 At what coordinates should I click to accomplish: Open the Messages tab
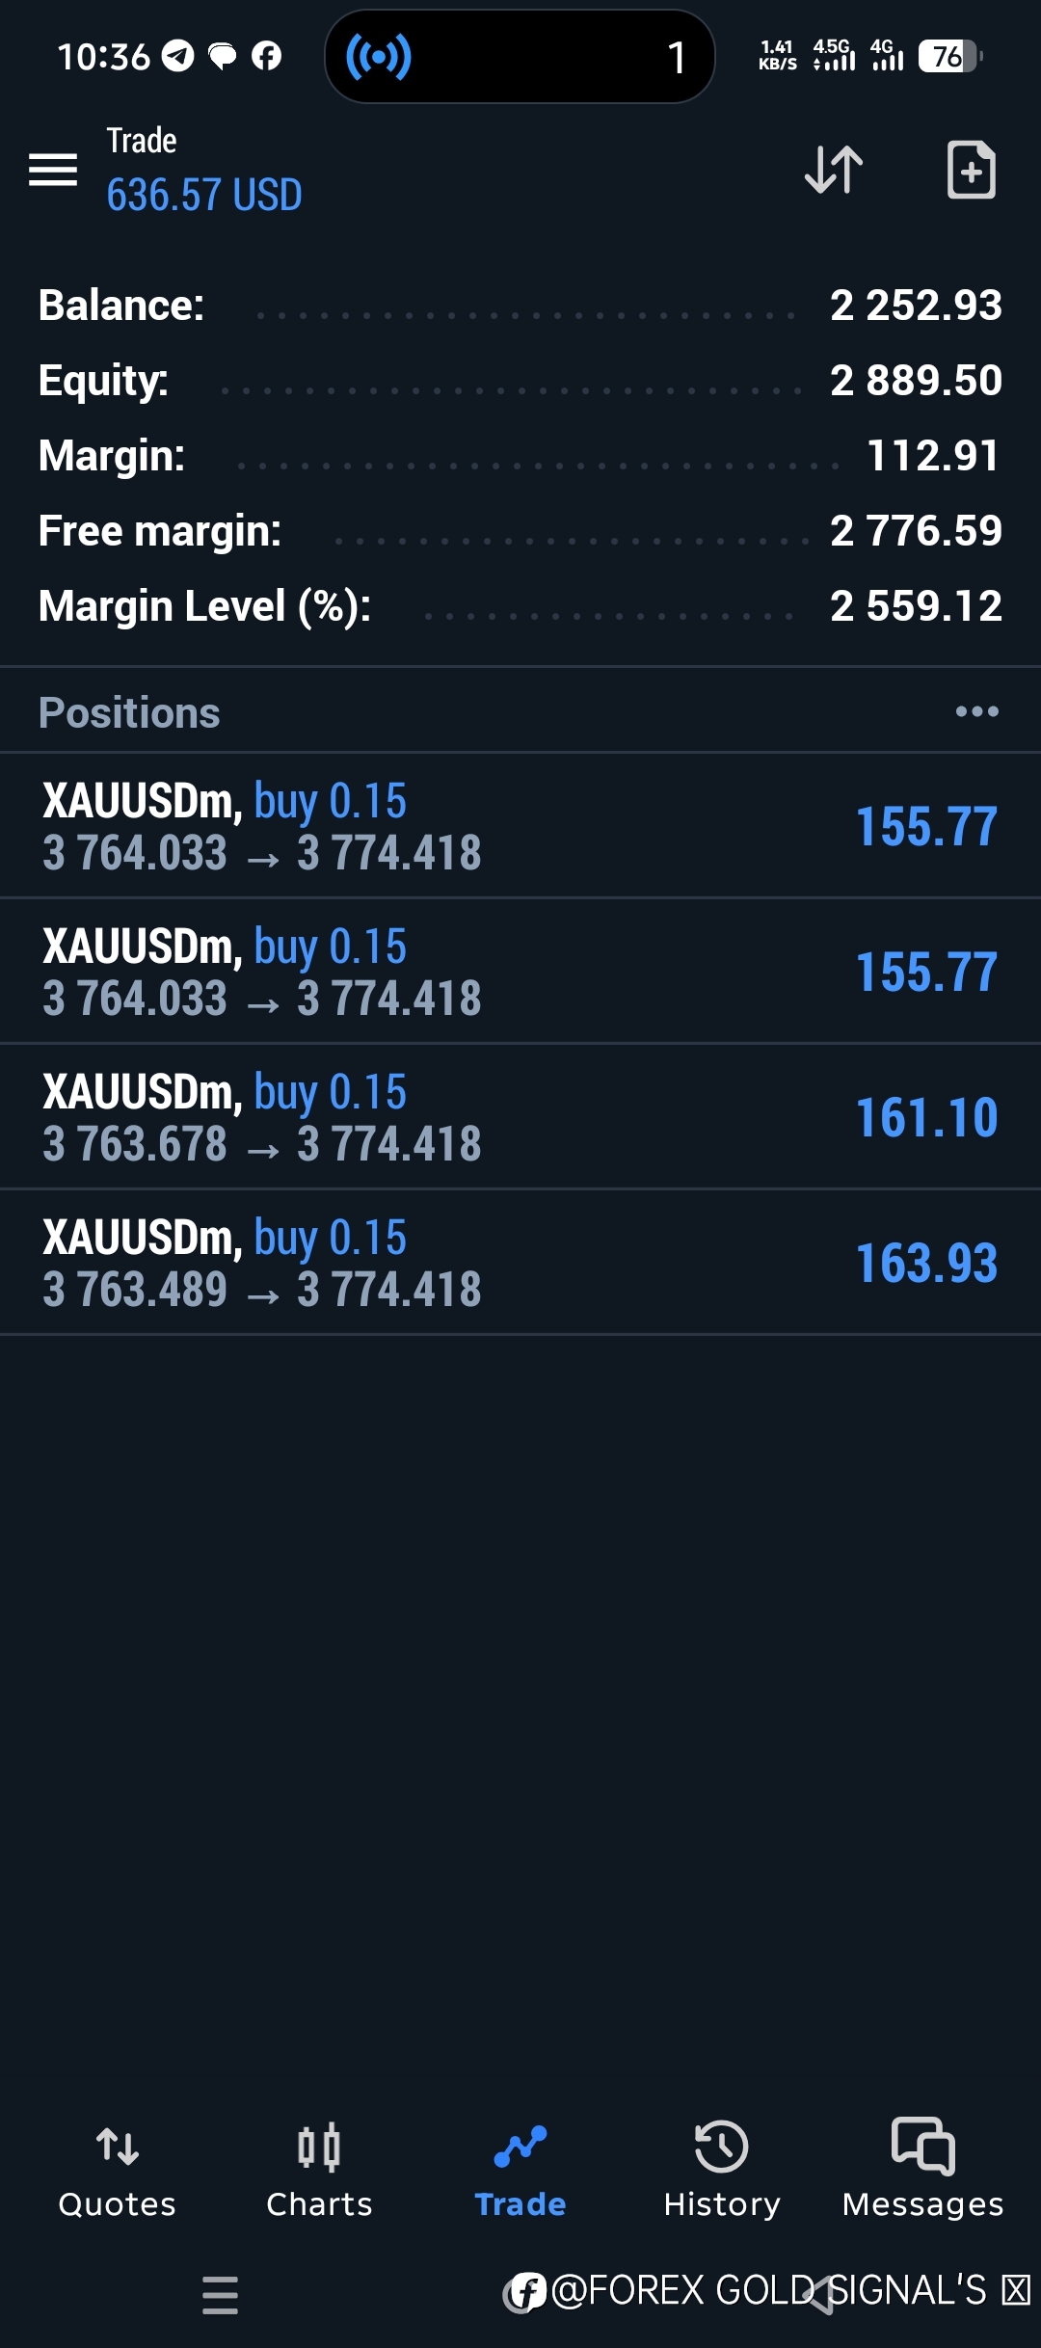pos(923,2169)
